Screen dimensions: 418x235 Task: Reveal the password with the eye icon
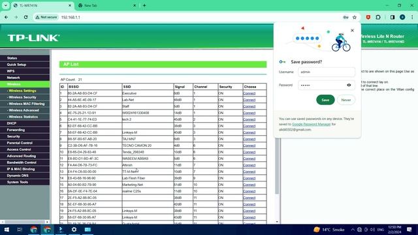click(349, 86)
